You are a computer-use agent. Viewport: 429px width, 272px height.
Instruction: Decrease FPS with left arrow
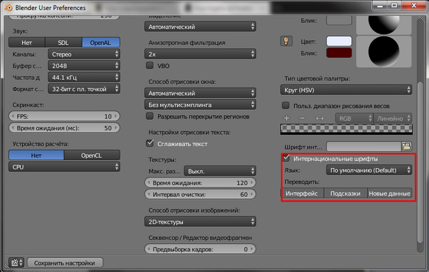tap(13, 116)
